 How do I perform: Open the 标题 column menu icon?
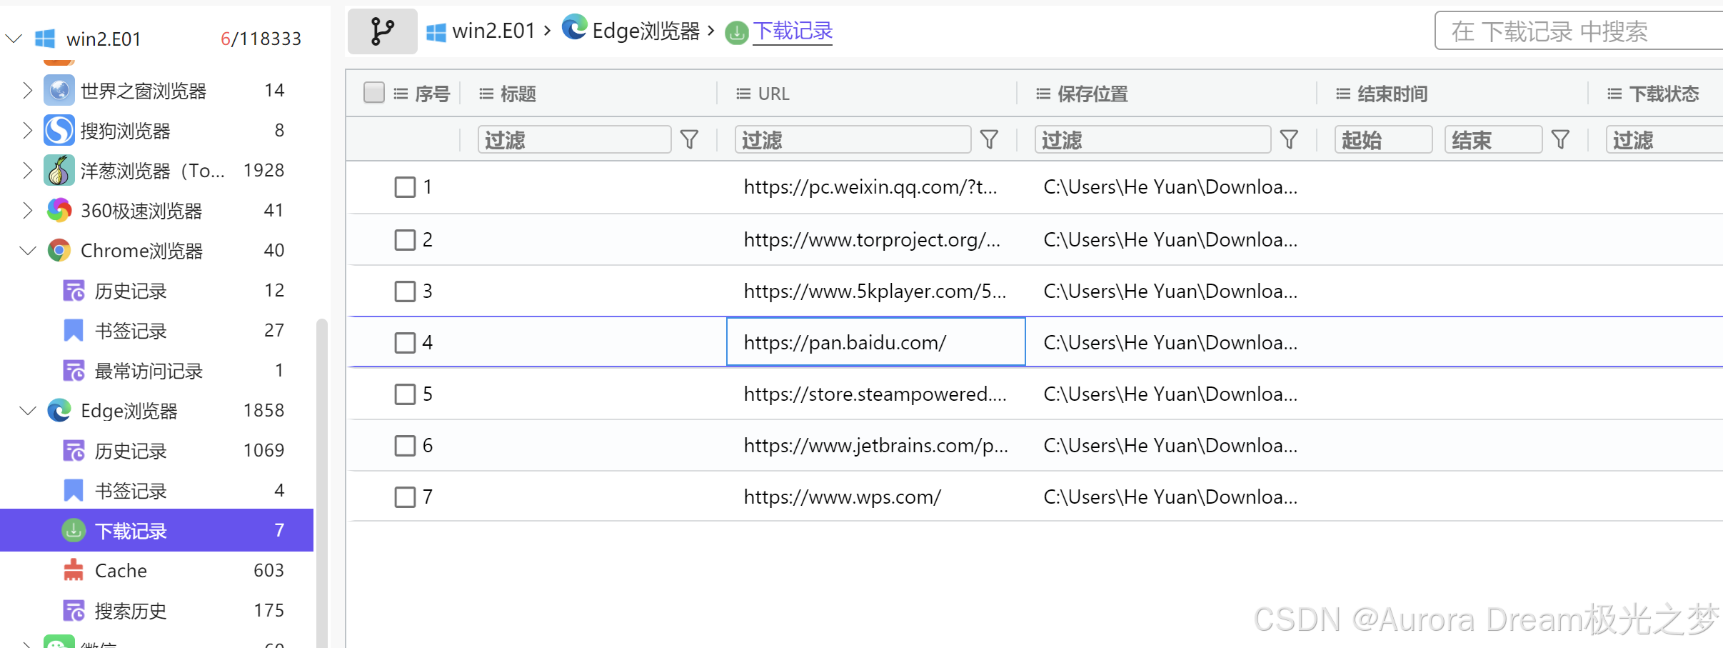click(x=486, y=94)
